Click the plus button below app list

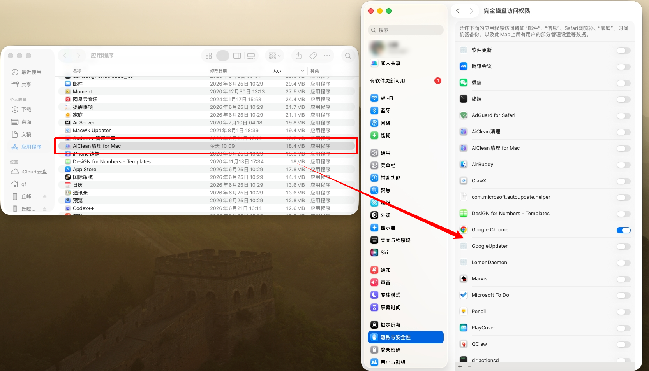click(460, 366)
